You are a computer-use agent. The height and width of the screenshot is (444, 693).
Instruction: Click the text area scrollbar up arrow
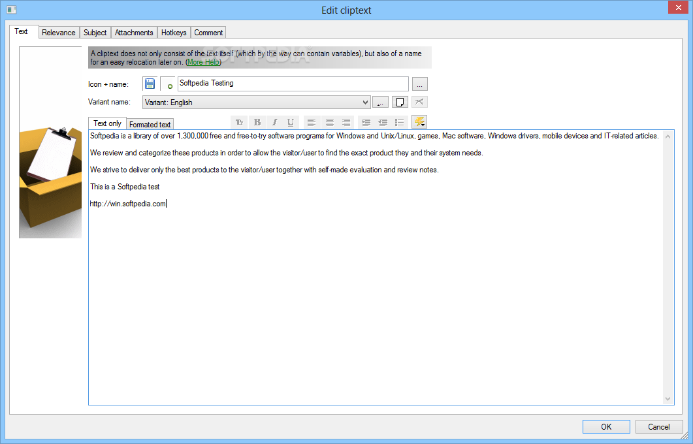pyautogui.click(x=668, y=136)
